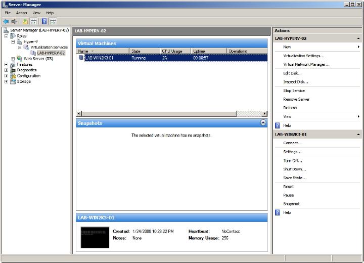The height and width of the screenshot is (263, 364).
Task: Click the Configuration node icon
Action: coord(13,76)
